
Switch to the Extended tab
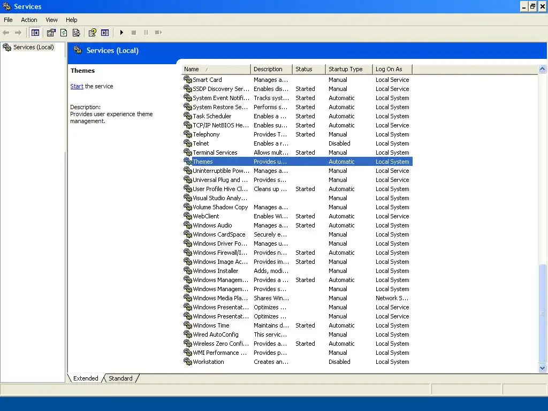click(86, 378)
